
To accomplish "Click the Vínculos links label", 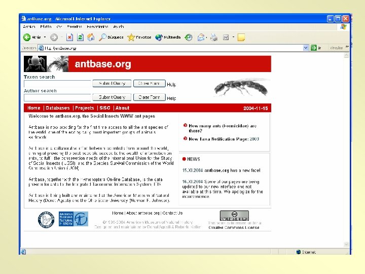I will (x=336, y=48).
